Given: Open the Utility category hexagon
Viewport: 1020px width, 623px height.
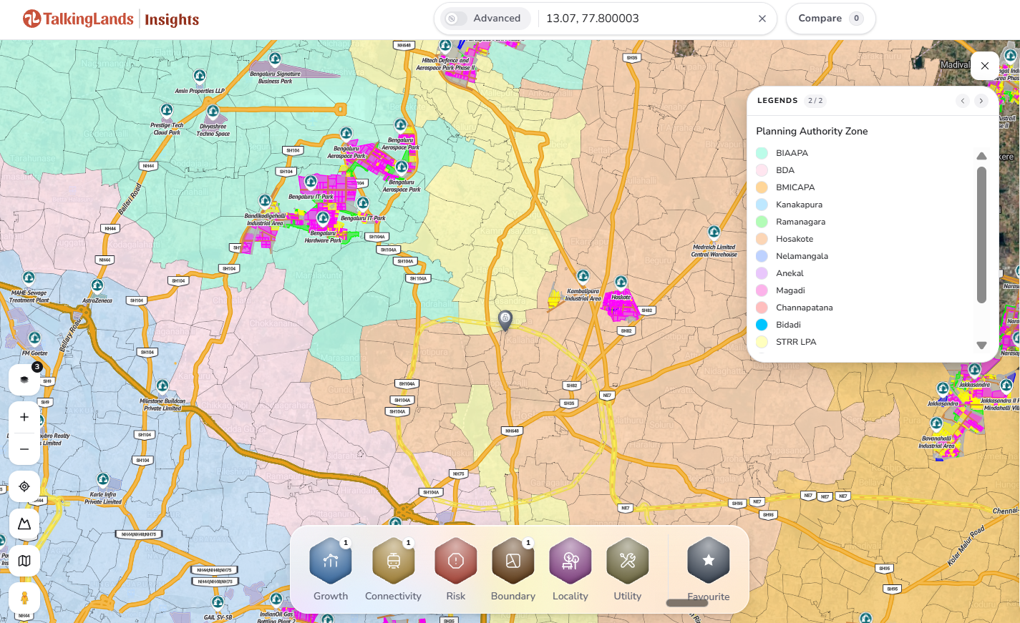Looking at the screenshot, I should pyautogui.click(x=628, y=561).
